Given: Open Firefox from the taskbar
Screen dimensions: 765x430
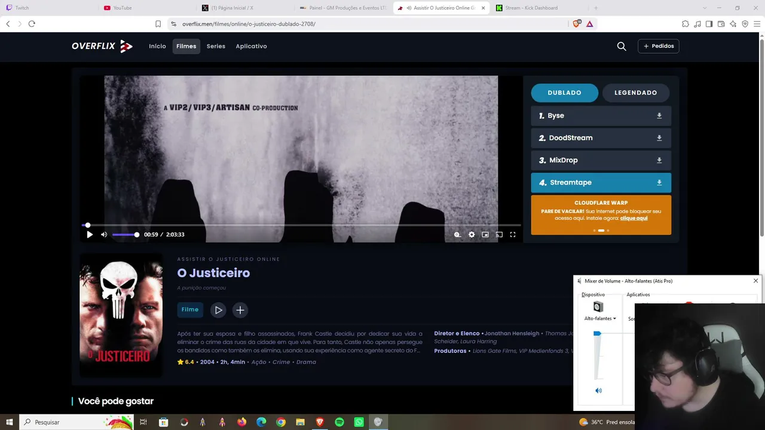Looking at the screenshot, I should (x=241, y=422).
